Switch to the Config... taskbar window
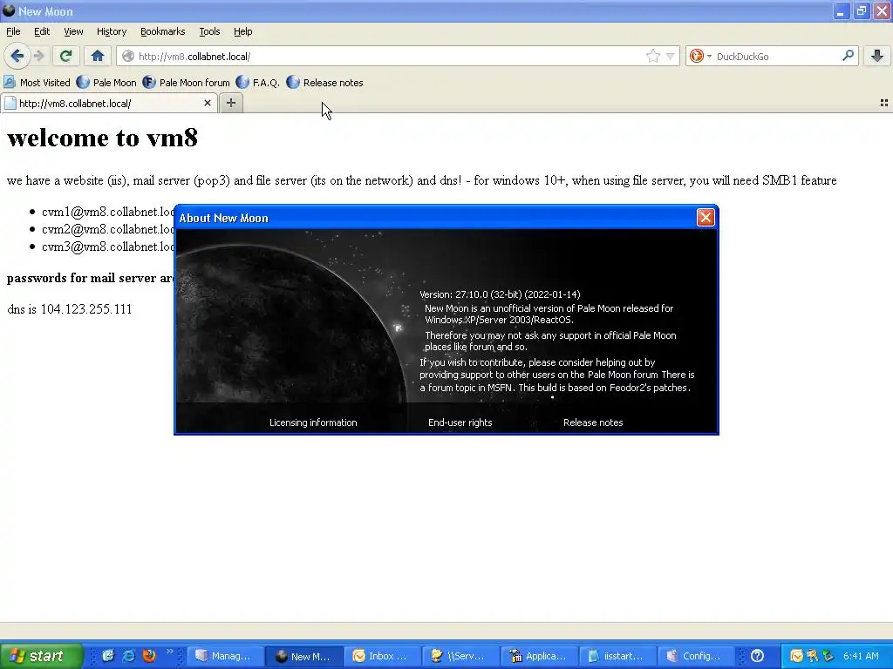Screen dimensions: 893x669 click(697, 656)
